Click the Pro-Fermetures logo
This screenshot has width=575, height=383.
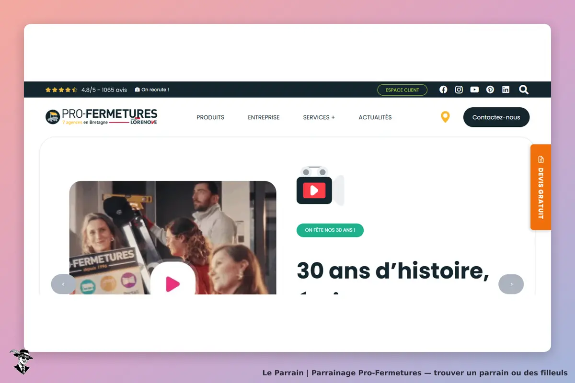pos(101,117)
